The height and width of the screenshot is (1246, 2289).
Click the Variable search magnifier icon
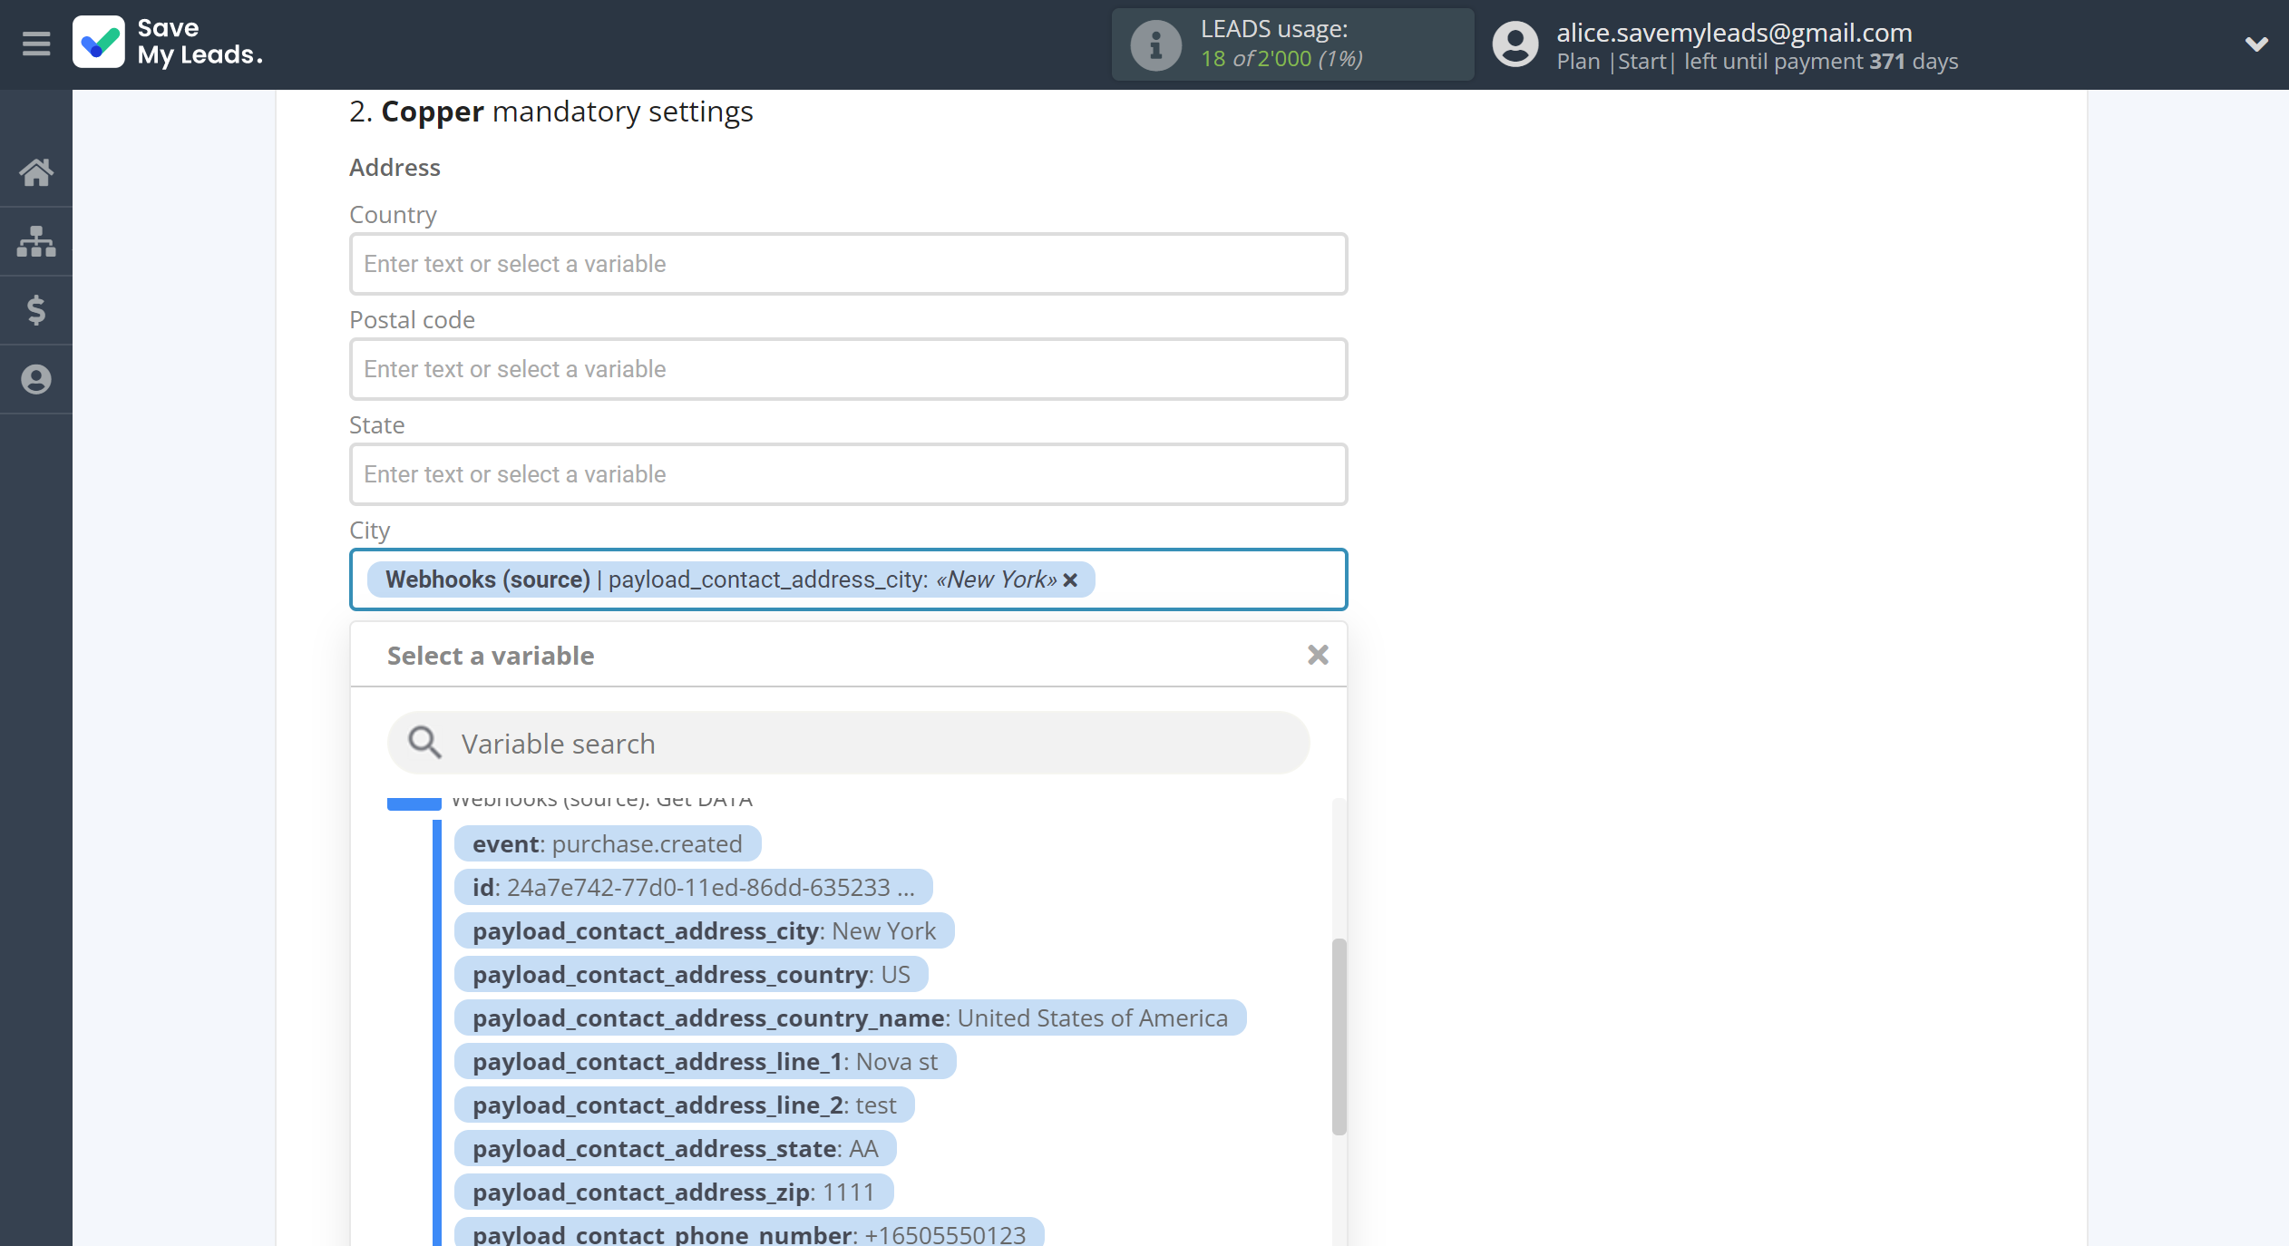point(424,743)
